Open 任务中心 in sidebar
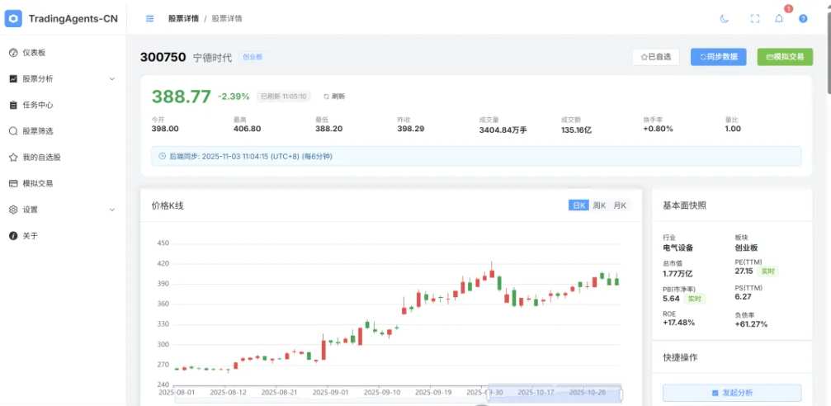This screenshot has height=406, width=831. click(38, 105)
